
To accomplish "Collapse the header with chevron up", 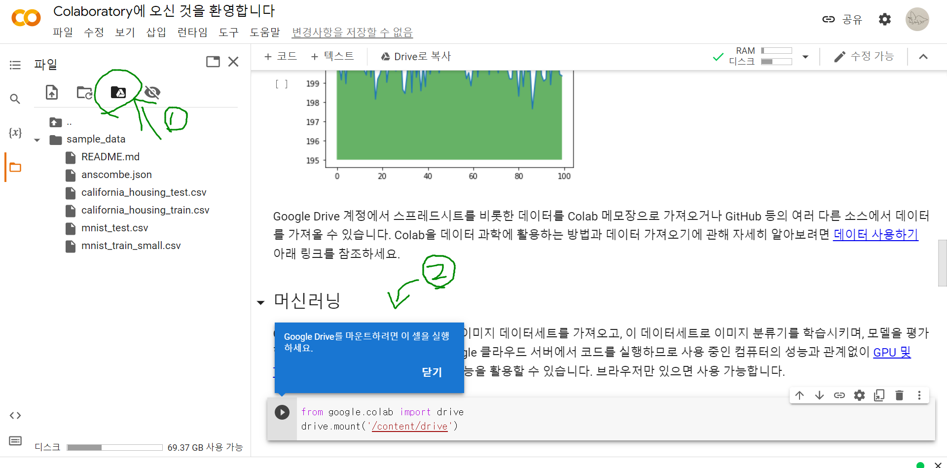I will pos(923,57).
